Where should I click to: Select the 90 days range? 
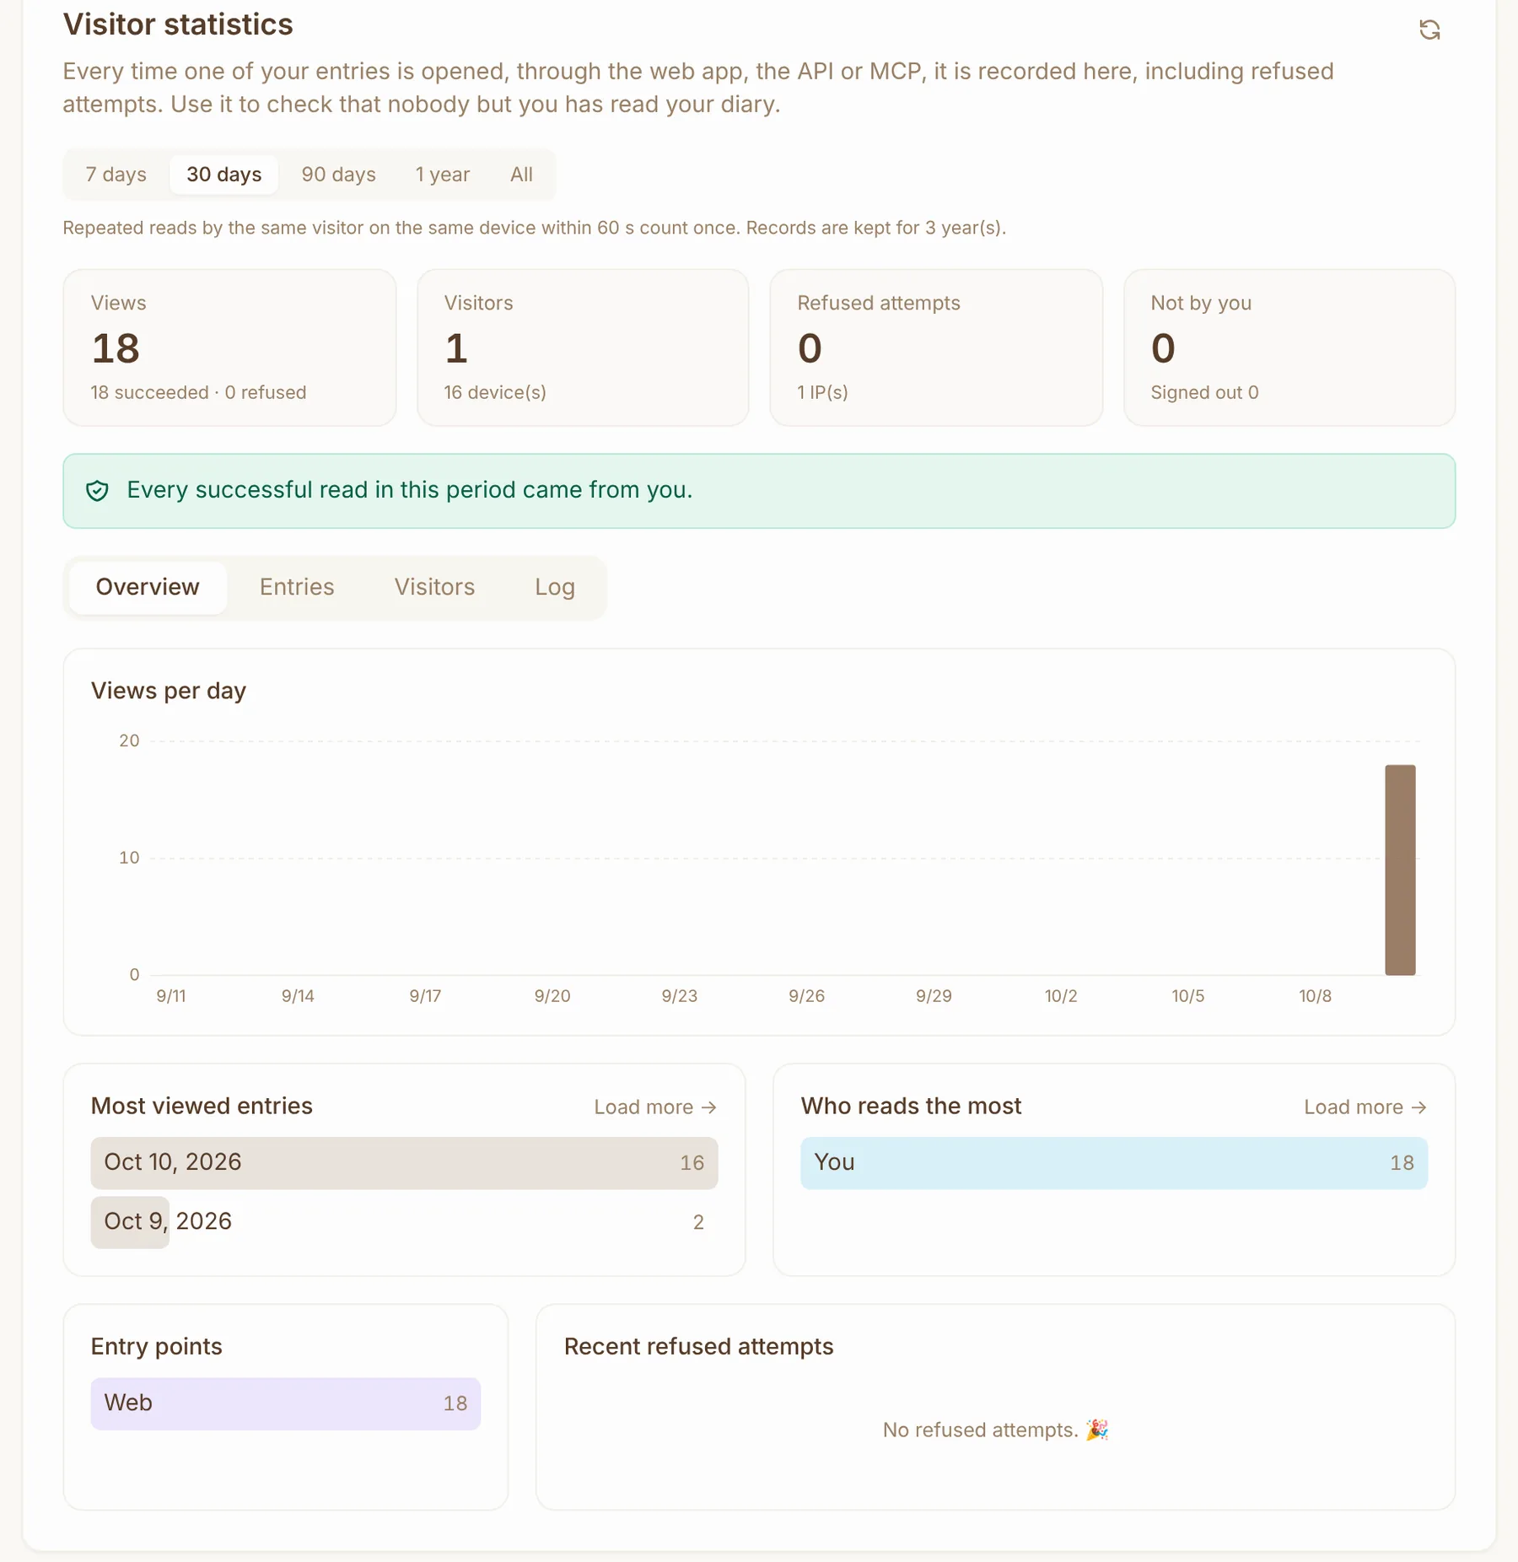tap(338, 175)
